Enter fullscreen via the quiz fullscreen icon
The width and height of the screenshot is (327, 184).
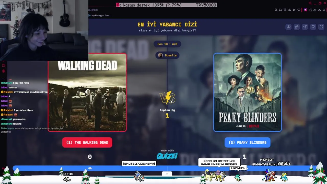321,27
